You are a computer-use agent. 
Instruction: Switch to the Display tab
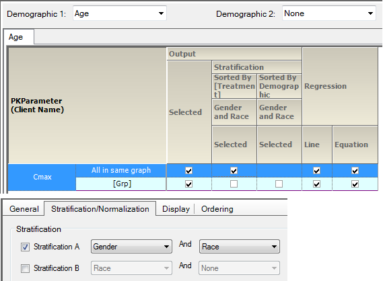point(176,209)
